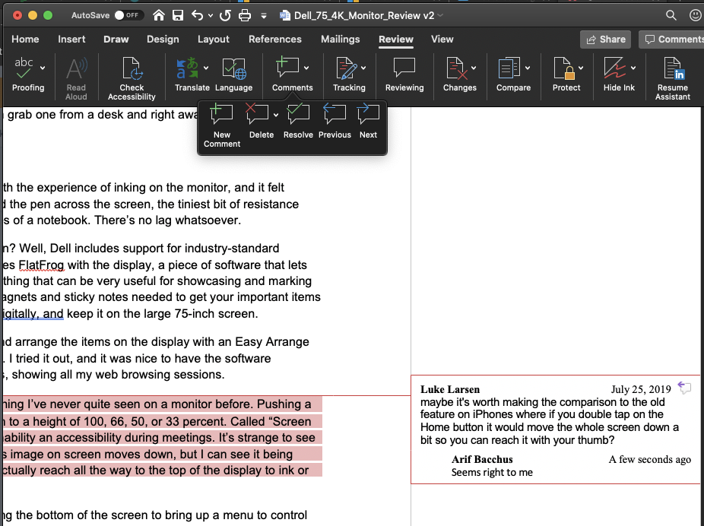Switch to the References tab
704x526 pixels.
coord(274,39)
